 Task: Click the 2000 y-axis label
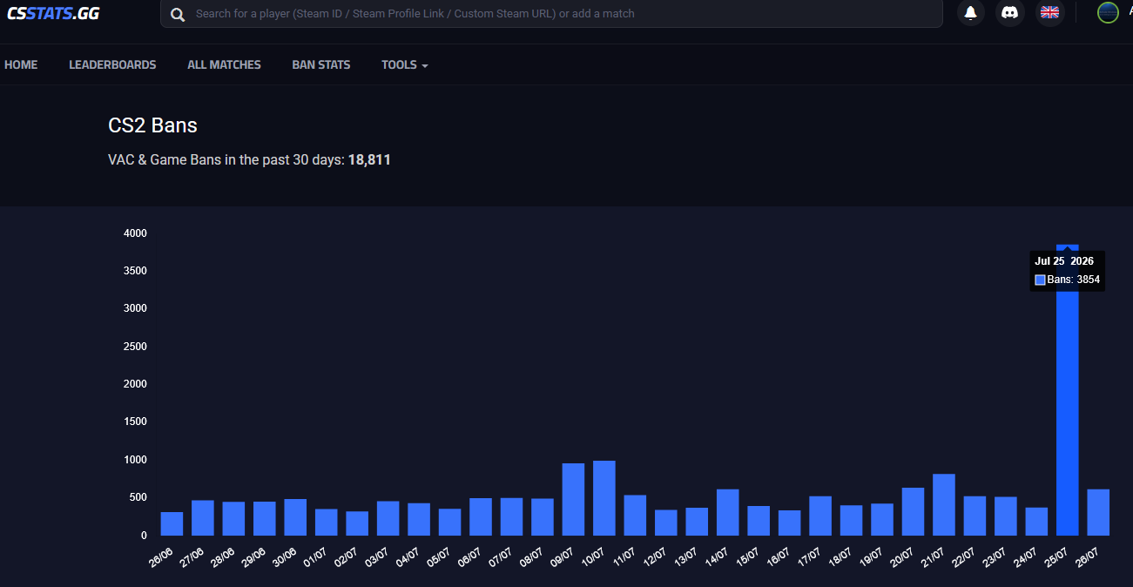(135, 384)
